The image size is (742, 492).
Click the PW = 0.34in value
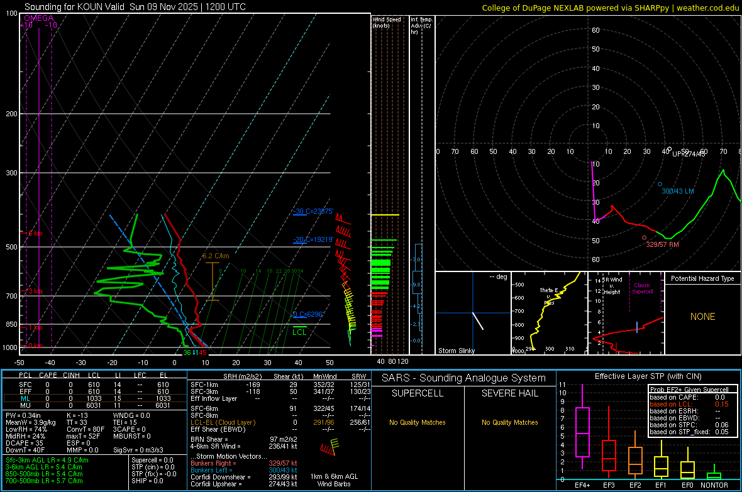coord(23,415)
